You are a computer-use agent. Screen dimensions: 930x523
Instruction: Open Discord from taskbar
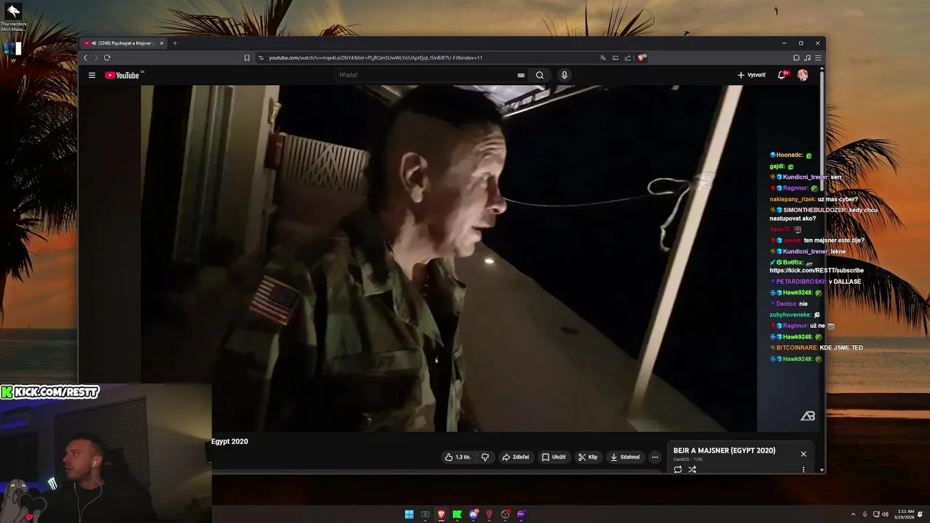tap(474, 514)
